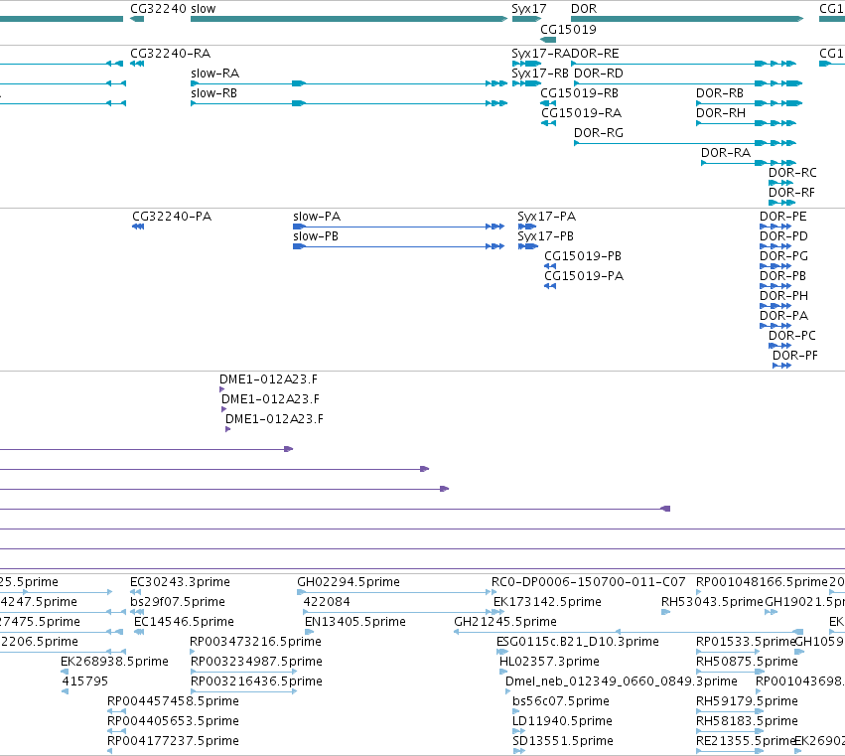The width and height of the screenshot is (845, 756).
Task: Select the DOR-PC protein label
Action: click(x=792, y=337)
